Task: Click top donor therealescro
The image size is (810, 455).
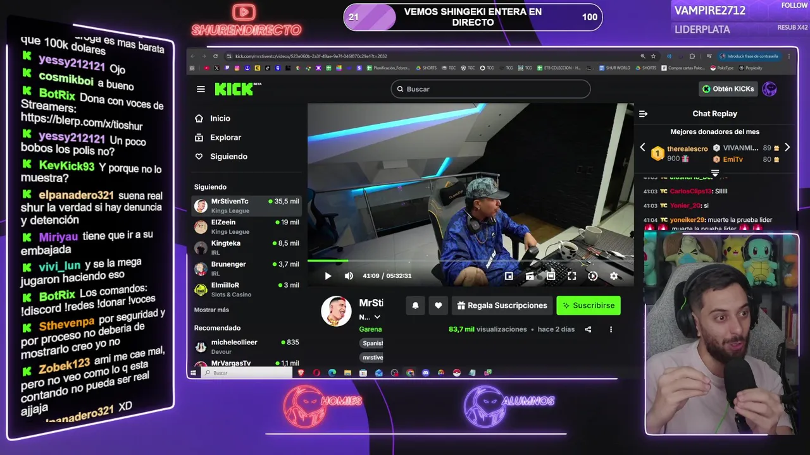Action: tap(687, 149)
